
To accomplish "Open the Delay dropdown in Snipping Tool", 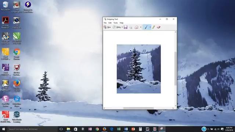I will 117,27.
